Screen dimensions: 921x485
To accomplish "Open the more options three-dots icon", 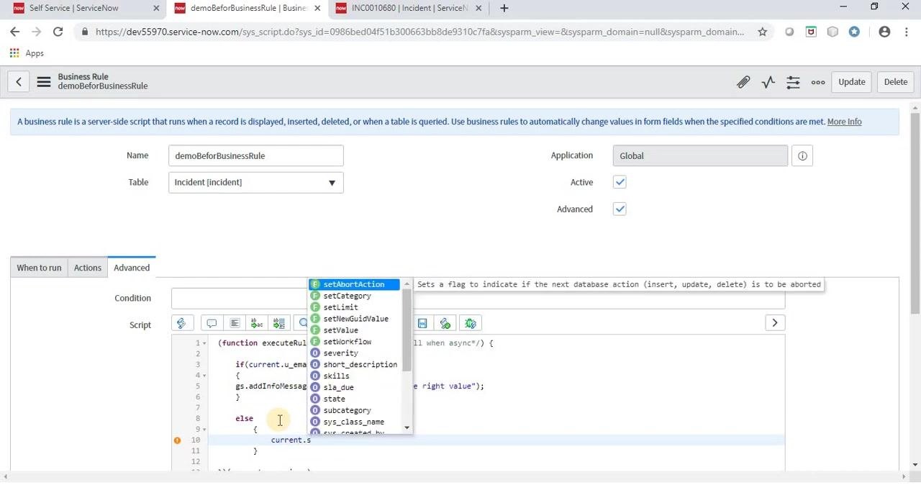I will pos(818,82).
